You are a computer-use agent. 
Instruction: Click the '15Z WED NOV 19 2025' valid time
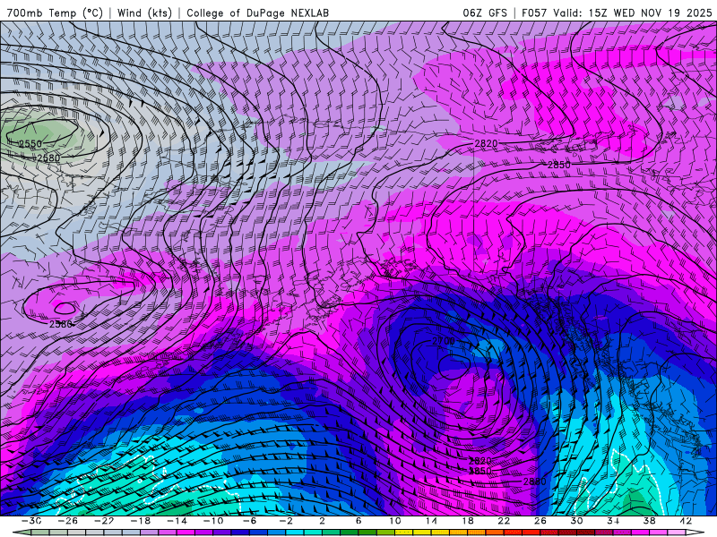651,13
